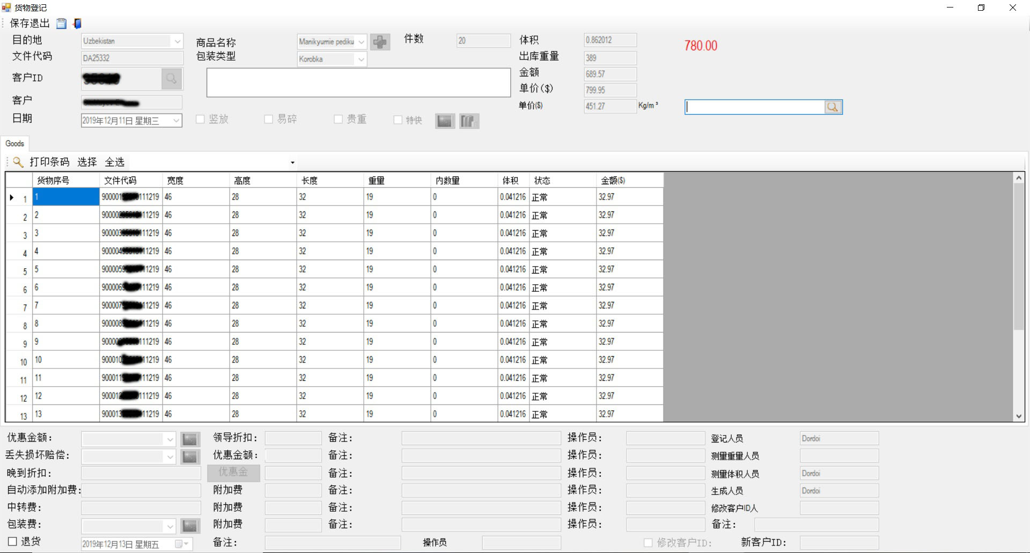
Task: Click the exit door icon
Action: coord(78,24)
